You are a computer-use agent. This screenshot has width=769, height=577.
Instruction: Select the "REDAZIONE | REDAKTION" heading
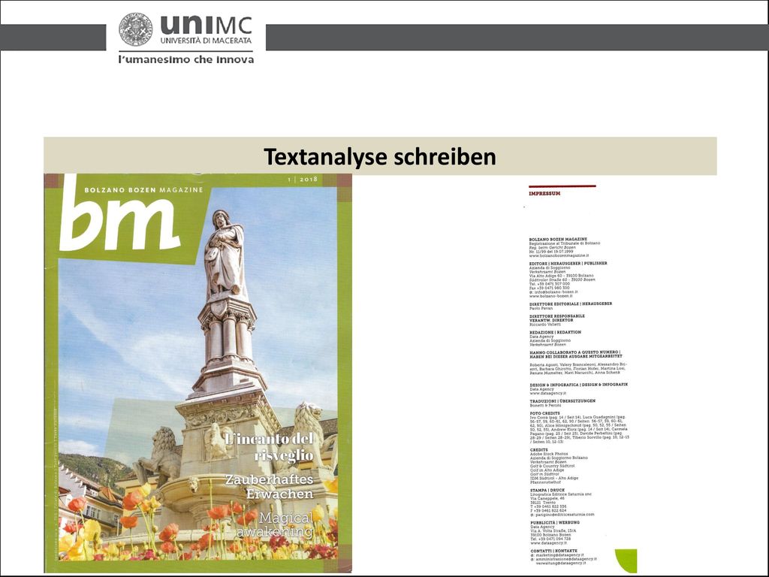click(x=555, y=332)
